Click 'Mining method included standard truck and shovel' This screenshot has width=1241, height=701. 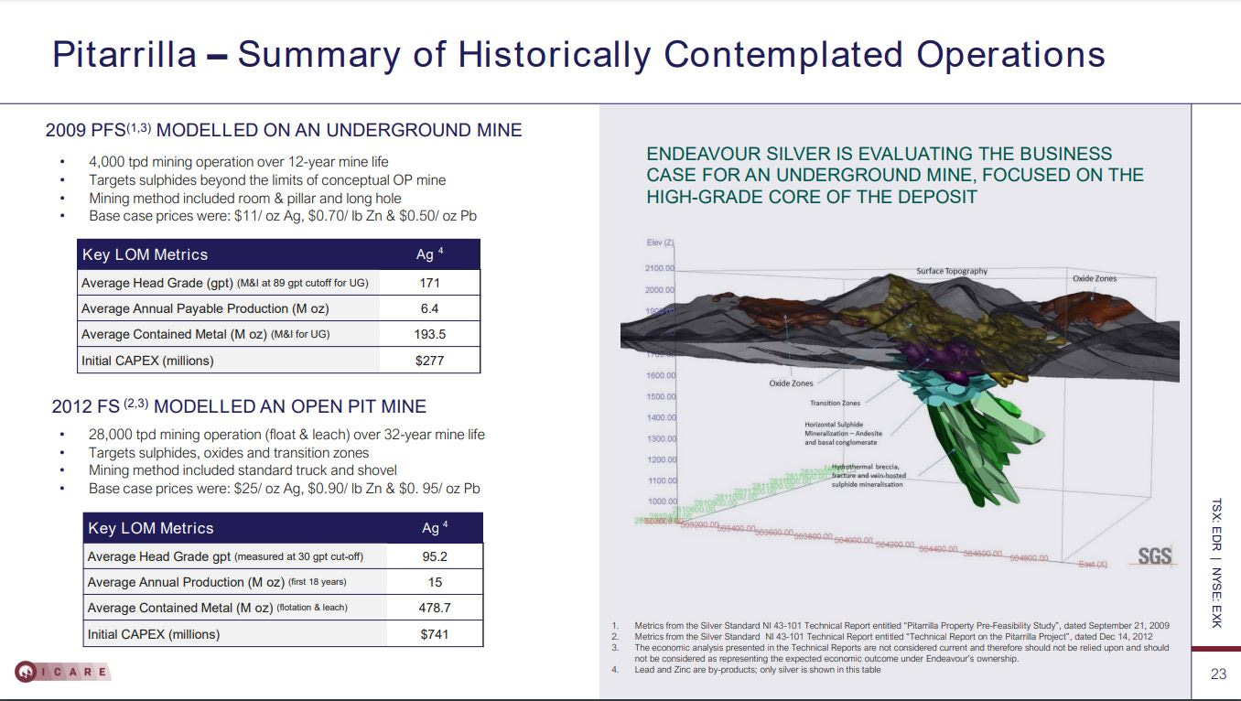243,470
